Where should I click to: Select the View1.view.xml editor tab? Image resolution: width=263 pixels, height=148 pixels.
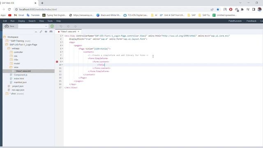coord(68,32)
